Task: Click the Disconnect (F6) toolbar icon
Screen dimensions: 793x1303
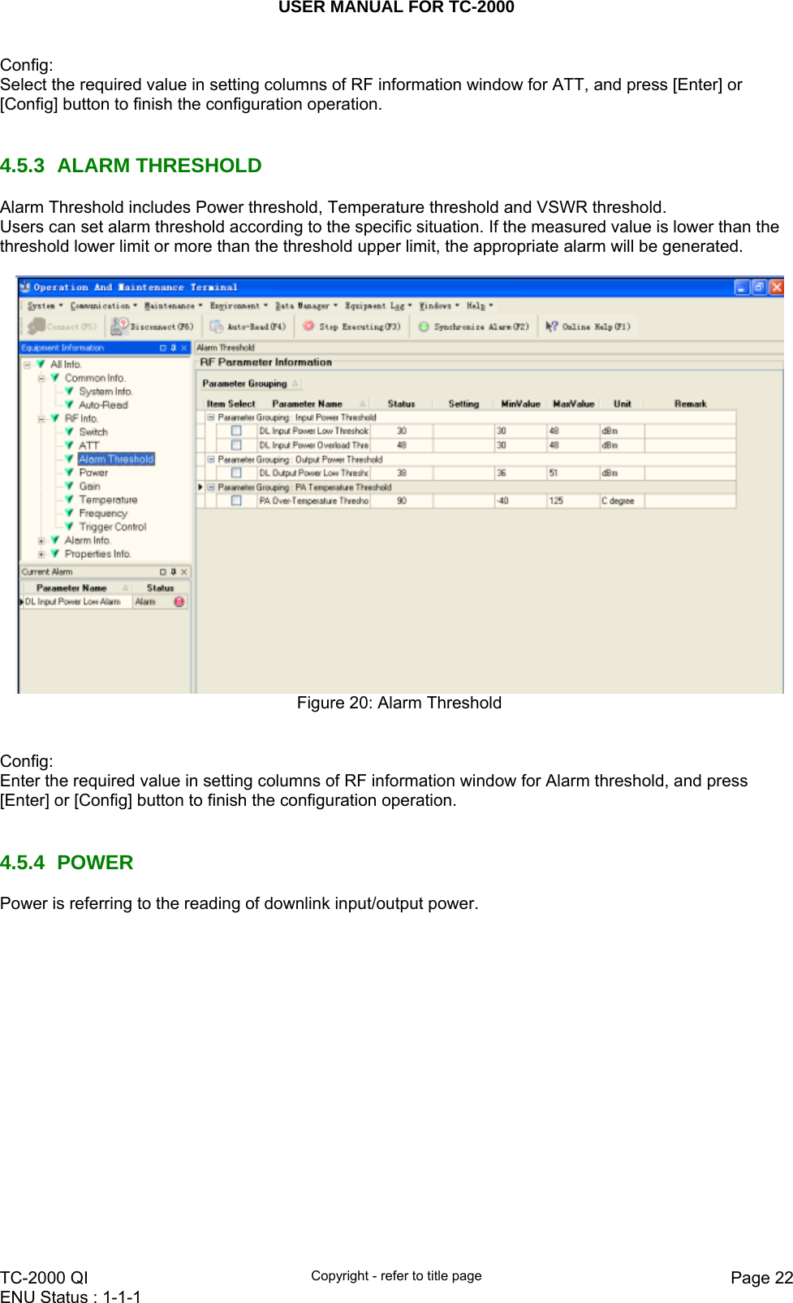Action: (x=119, y=326)
